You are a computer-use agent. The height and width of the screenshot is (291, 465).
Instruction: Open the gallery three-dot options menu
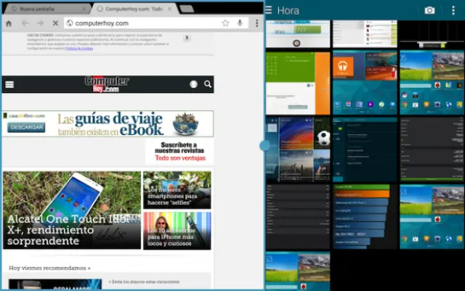[454, 10]
